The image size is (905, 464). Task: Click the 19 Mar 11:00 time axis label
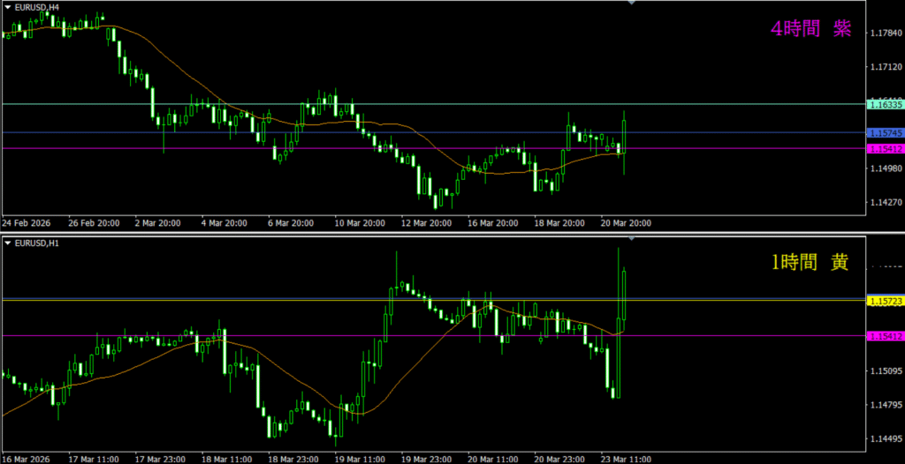pyautogui.click(x=359, y=459)
